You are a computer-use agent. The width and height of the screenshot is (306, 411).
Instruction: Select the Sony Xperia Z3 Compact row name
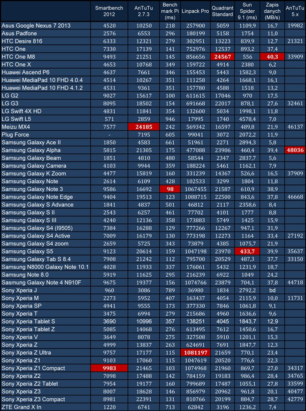(33, 399)
